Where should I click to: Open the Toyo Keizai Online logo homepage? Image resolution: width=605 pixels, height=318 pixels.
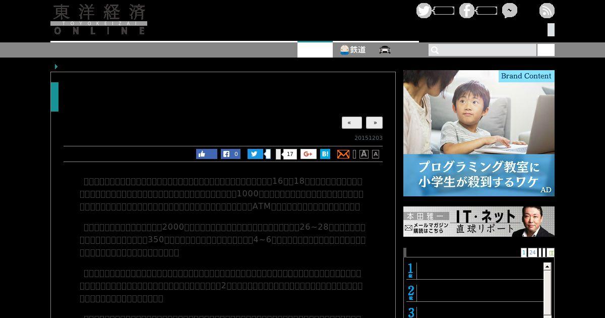point(99,20)
